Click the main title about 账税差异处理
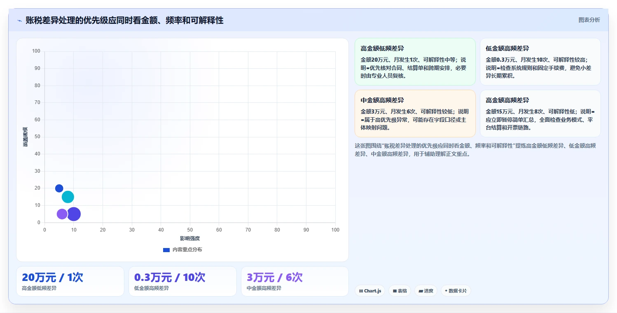The width and height of the screenshot is (617, 313). click(124, 20)
